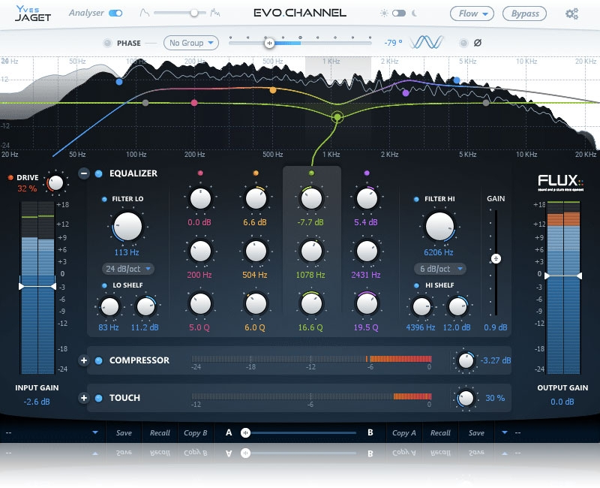The image size is (600, 488).
Task: Select the green EQ node on graph
Action: [x=337, y=117]
